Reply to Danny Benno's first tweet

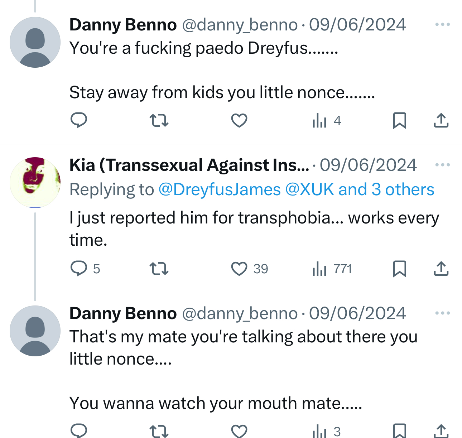point(79,120)
